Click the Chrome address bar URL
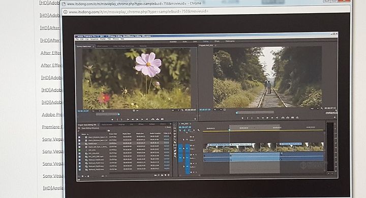 [x=138, y=11]
